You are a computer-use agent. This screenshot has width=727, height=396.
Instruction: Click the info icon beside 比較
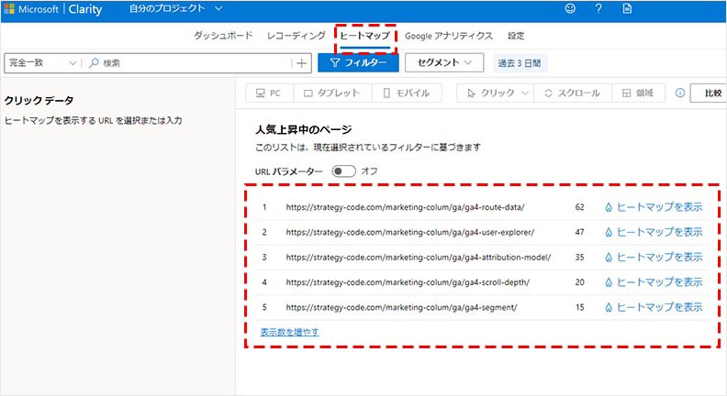[x=680, y=93]
